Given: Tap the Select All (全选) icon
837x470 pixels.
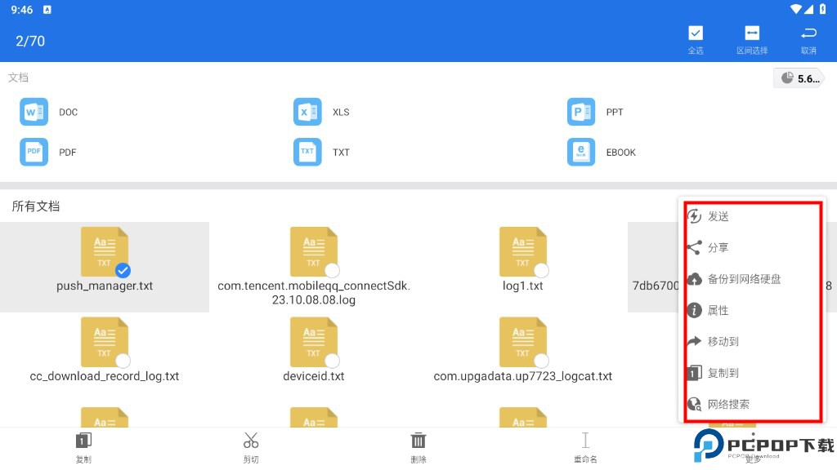Looking at the screenshot, I should [696, 33].
